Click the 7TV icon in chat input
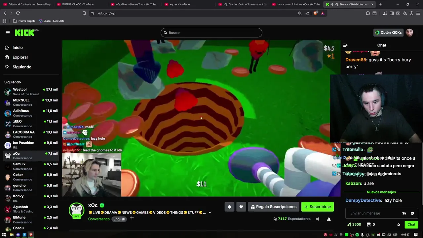Image resolution: width=423 pixels, height=238 pixels. 404,213
